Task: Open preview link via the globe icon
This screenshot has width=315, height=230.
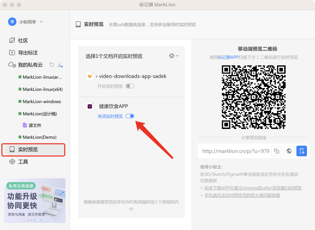Action: pyautogui.click(x=289, y=151)
